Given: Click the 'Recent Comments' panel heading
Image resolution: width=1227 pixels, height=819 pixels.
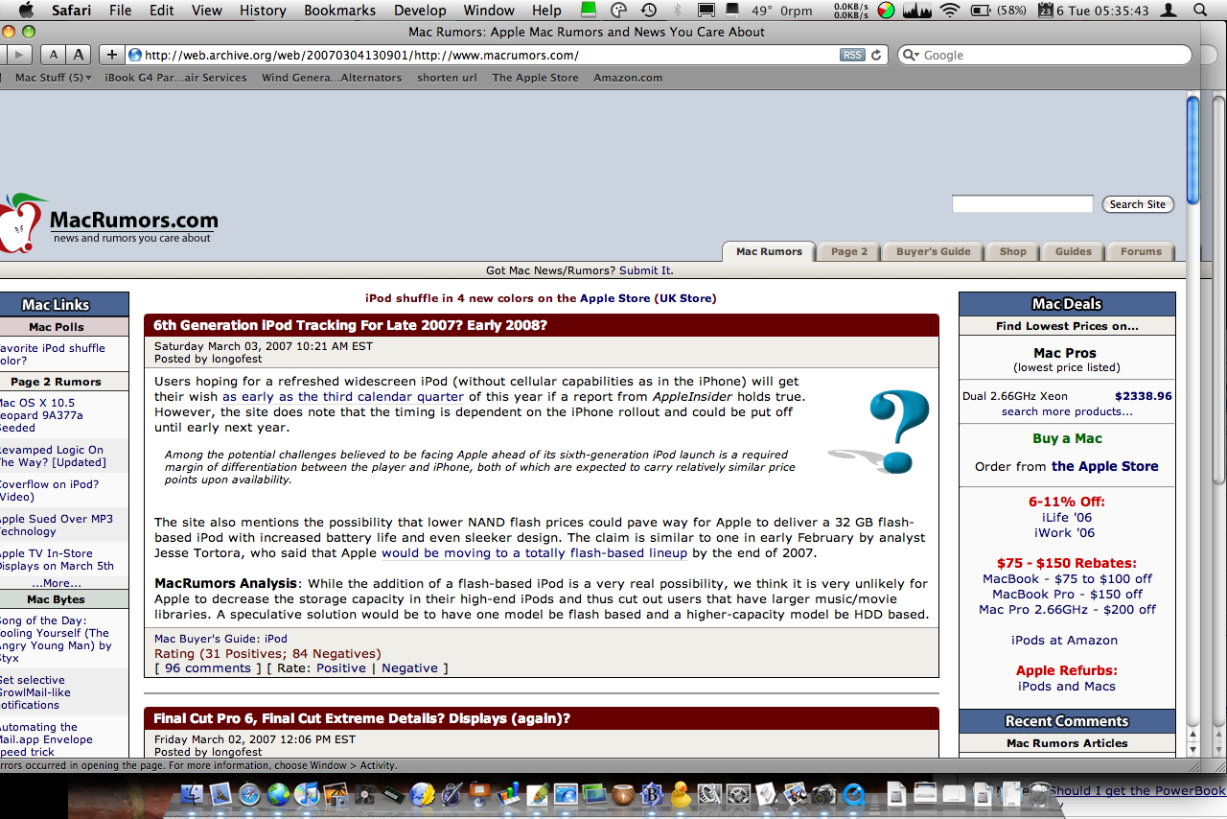Looking at the screenshot, I should 1067,721.
